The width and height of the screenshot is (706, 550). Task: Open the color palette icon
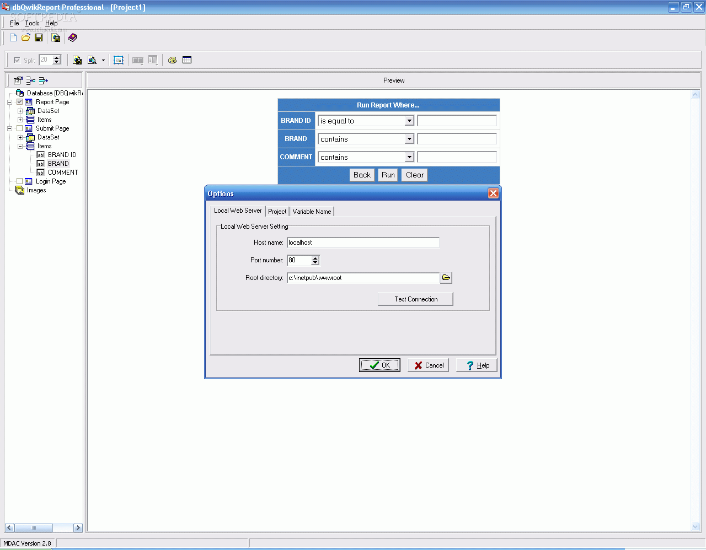(173, 60)
